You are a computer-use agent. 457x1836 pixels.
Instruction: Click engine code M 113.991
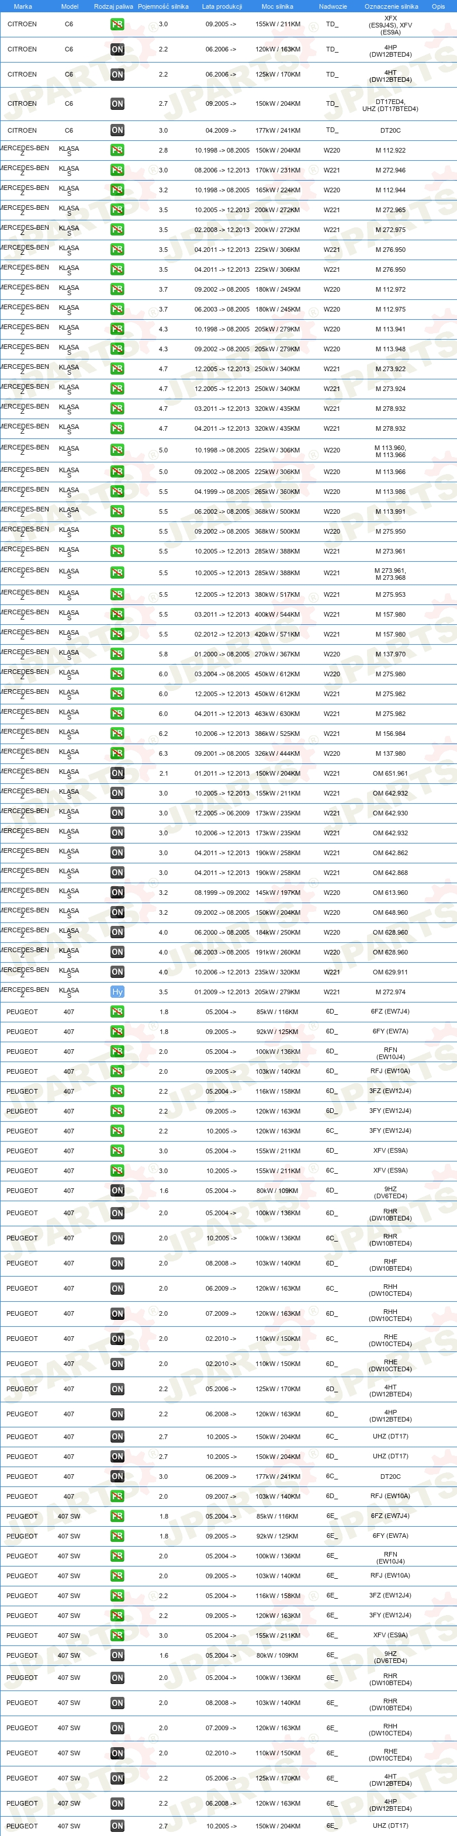coord(391,511)
